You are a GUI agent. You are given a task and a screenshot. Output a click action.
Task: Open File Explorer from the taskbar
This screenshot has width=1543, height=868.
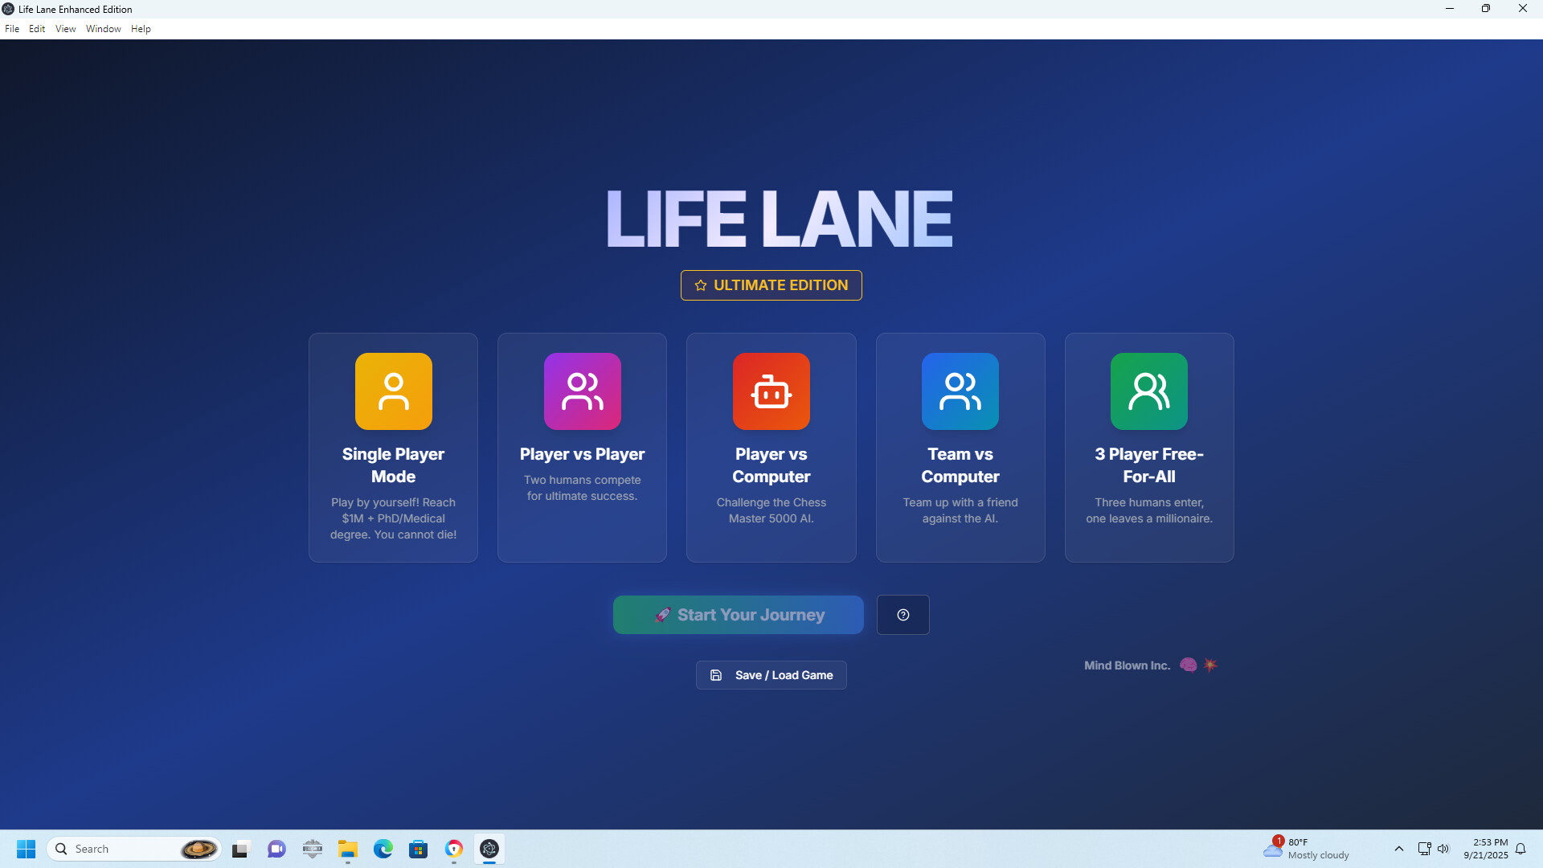pos(347,849)
